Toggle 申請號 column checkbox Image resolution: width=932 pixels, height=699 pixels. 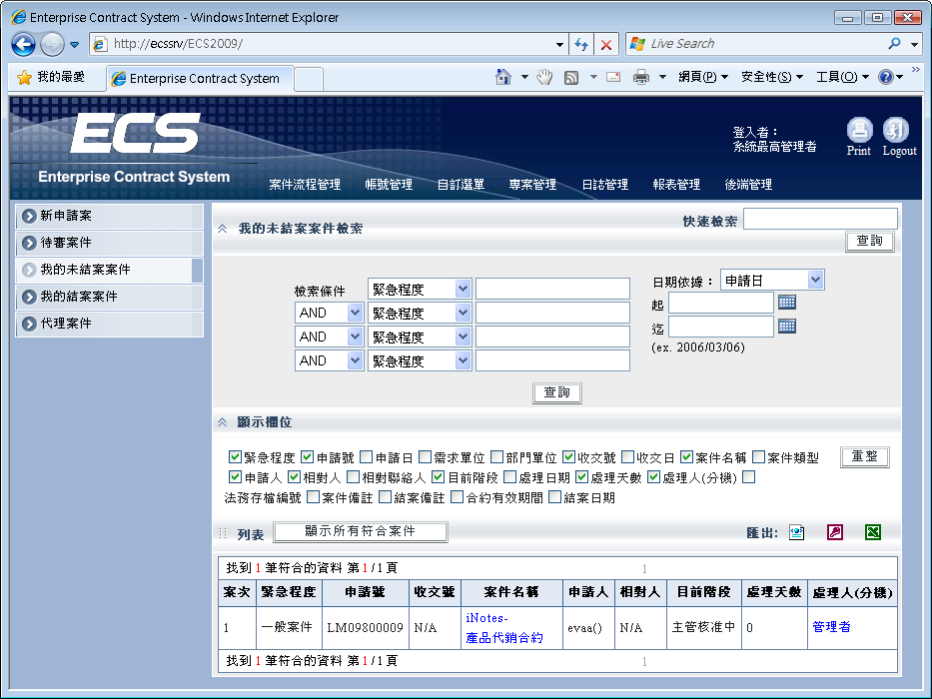308,456
